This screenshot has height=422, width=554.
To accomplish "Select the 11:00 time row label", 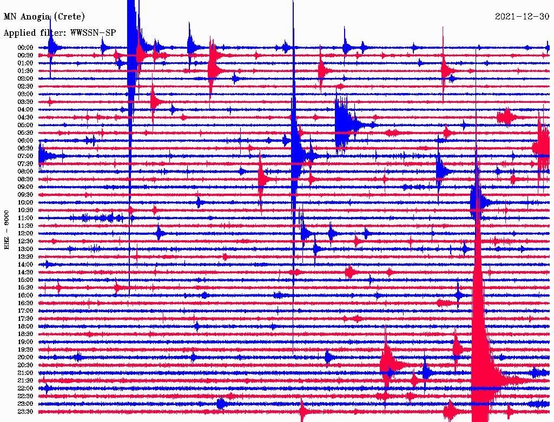I will [25, 218].
